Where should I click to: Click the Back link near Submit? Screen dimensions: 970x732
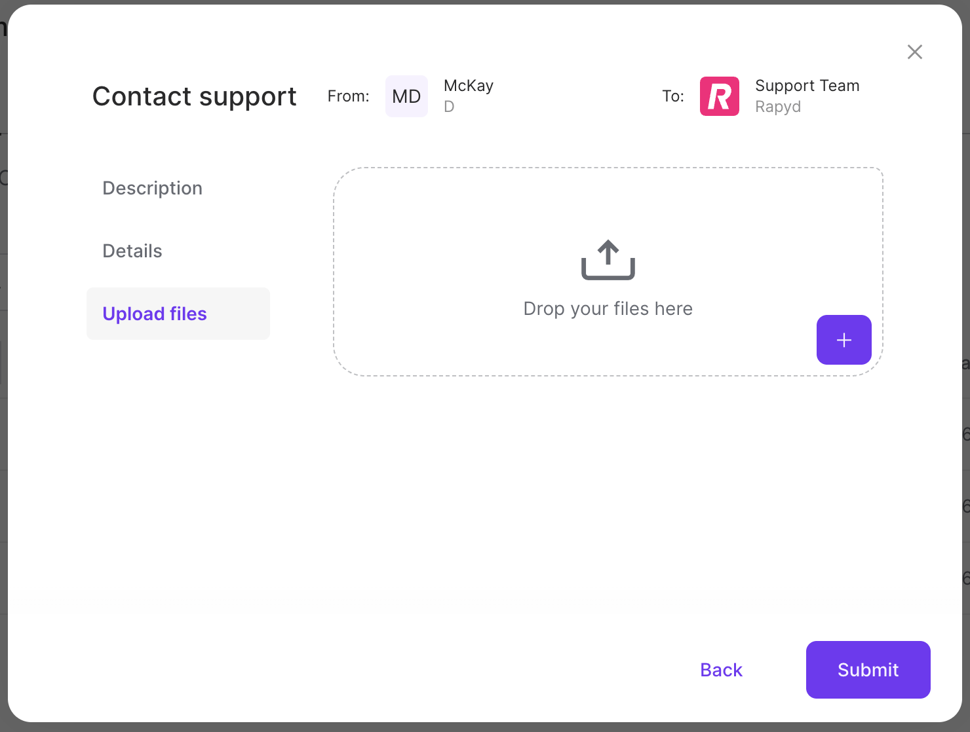point(720,669)
